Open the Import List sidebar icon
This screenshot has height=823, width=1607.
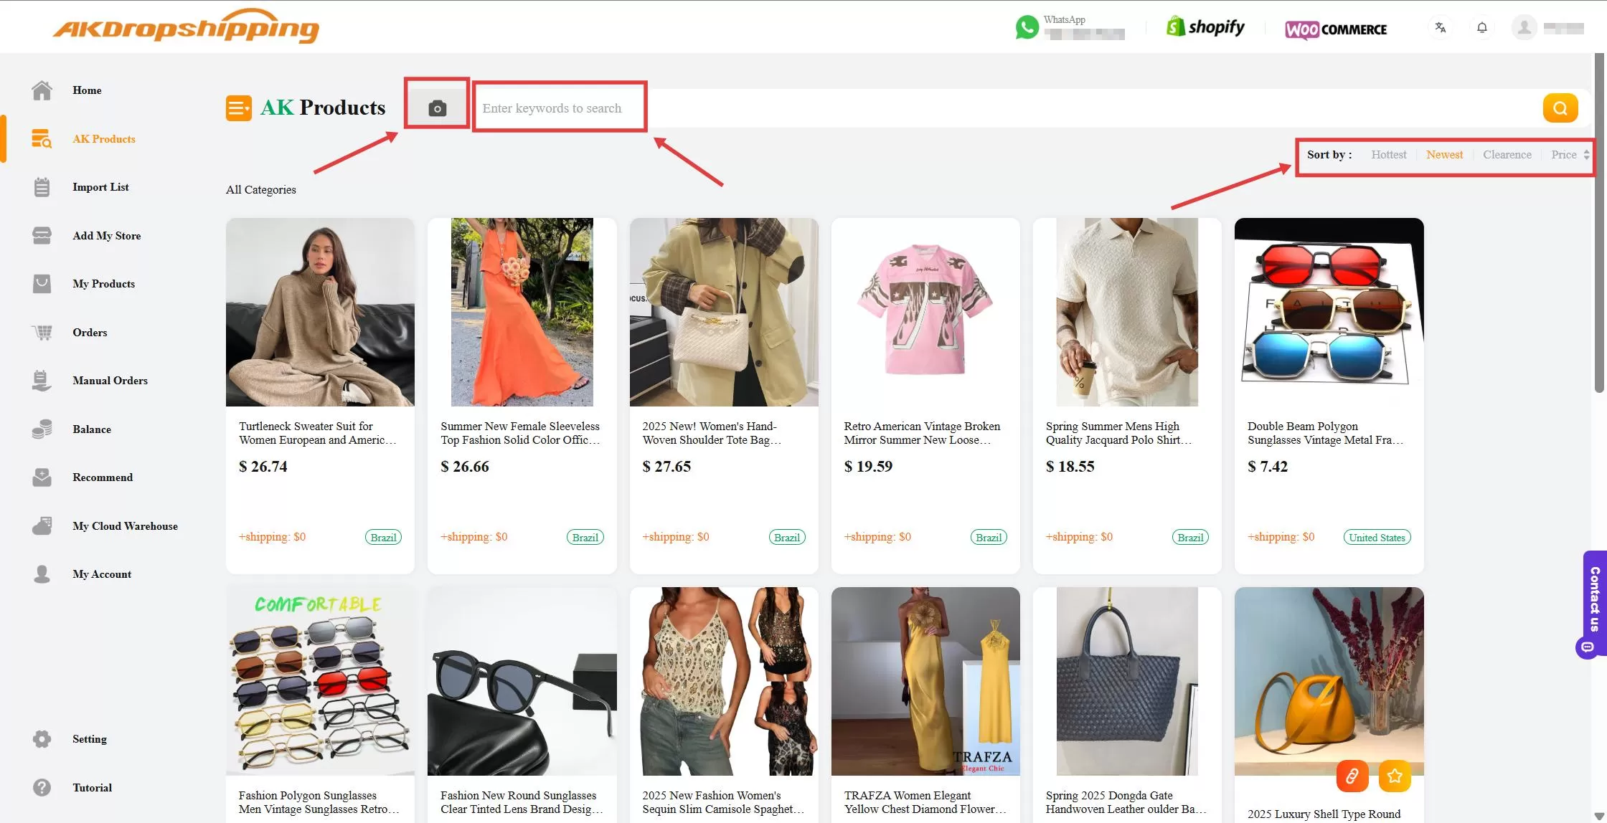coord(42,186)
